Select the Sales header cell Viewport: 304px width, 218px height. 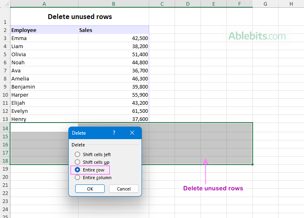(114, 30)
